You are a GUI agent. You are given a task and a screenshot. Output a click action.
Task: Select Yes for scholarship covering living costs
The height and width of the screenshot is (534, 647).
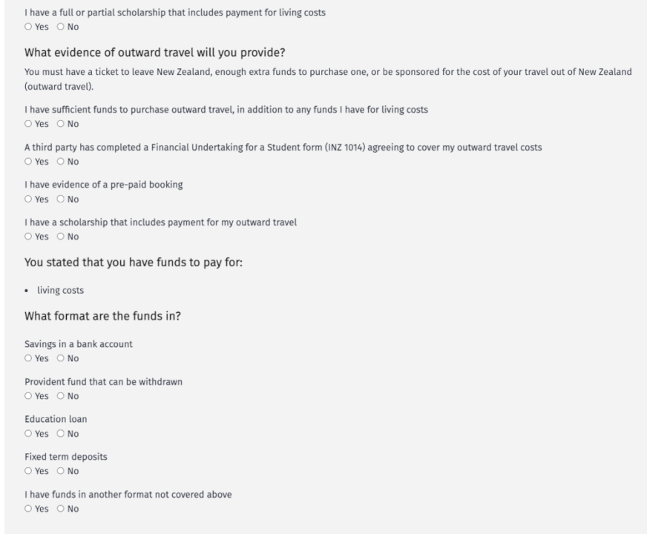point(29,27)
